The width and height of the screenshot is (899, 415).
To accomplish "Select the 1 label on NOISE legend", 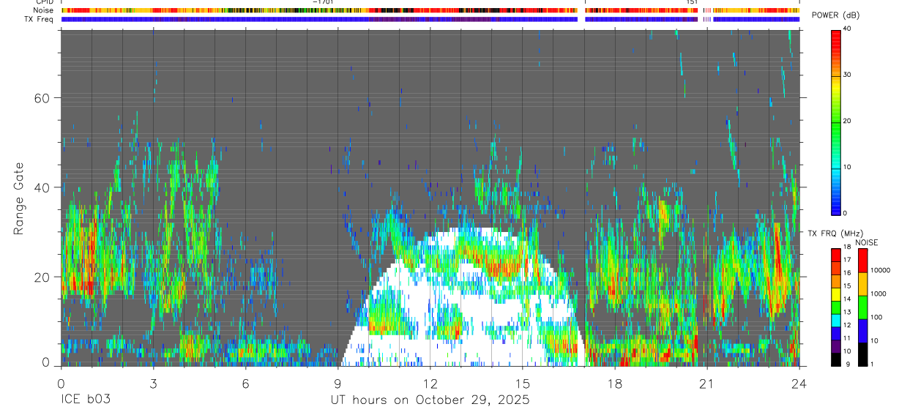I will click(x=872, y=364).
